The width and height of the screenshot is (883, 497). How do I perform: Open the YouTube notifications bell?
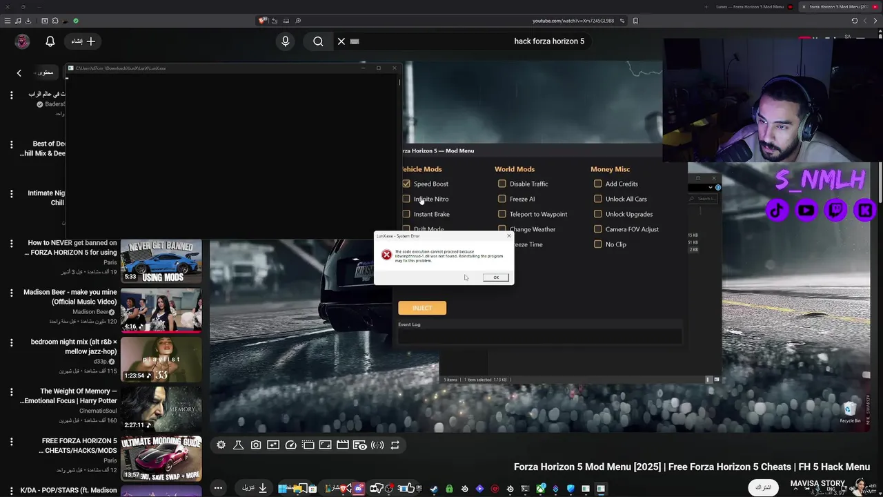(x=50, y=41)
